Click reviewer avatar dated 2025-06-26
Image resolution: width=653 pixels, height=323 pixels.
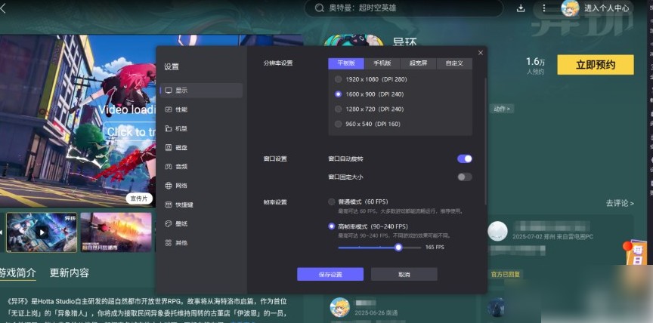340,307
